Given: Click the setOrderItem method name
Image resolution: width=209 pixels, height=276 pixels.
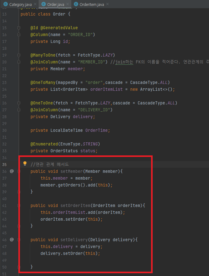Looking at the screenshot, I should pos(75,205).
